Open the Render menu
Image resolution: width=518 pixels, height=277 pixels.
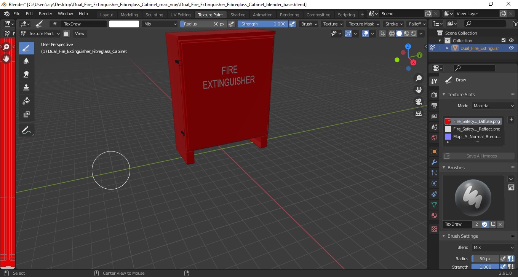click(x=46, y=14)
